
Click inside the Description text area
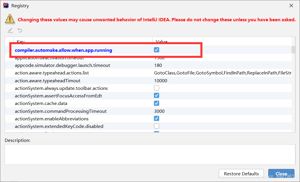click(150, 154)
